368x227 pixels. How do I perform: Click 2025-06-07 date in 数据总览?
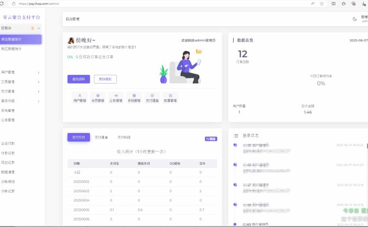[x=359, y=40]
